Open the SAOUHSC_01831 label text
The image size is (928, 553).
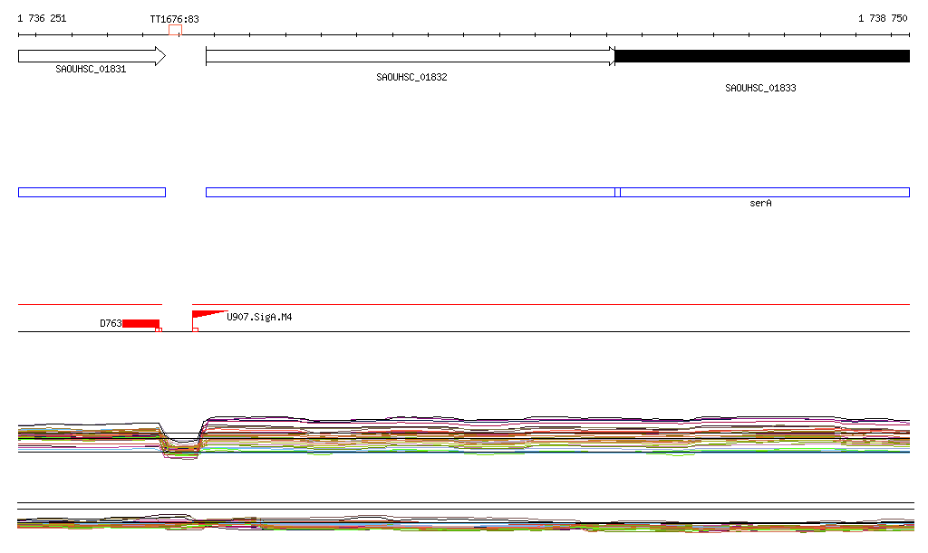click(91, 69)
